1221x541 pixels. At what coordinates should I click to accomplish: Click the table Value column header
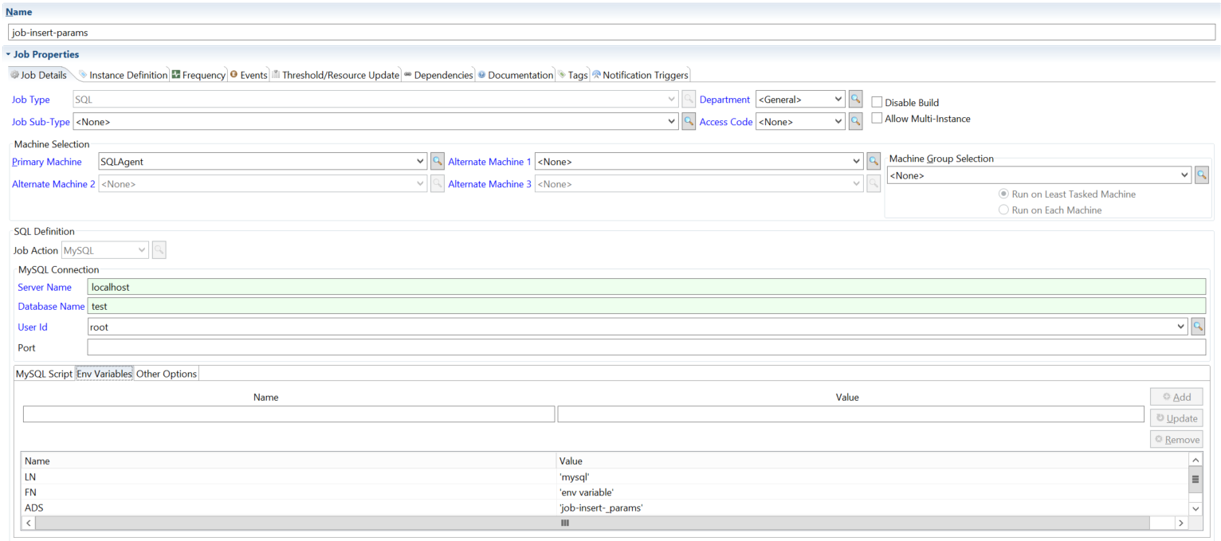pos(872,461)
